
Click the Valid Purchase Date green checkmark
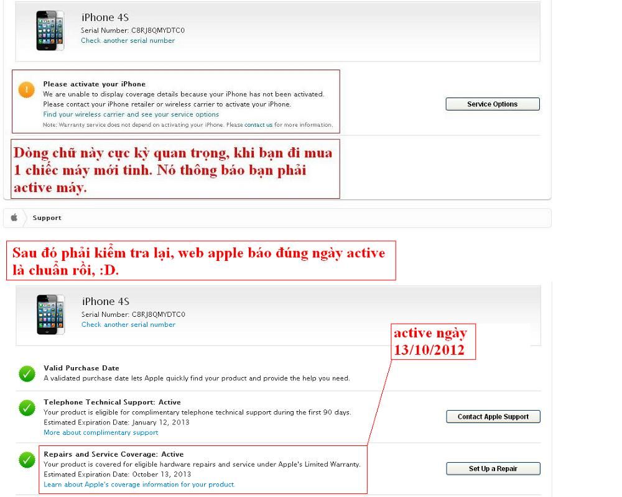pos(27,373)
